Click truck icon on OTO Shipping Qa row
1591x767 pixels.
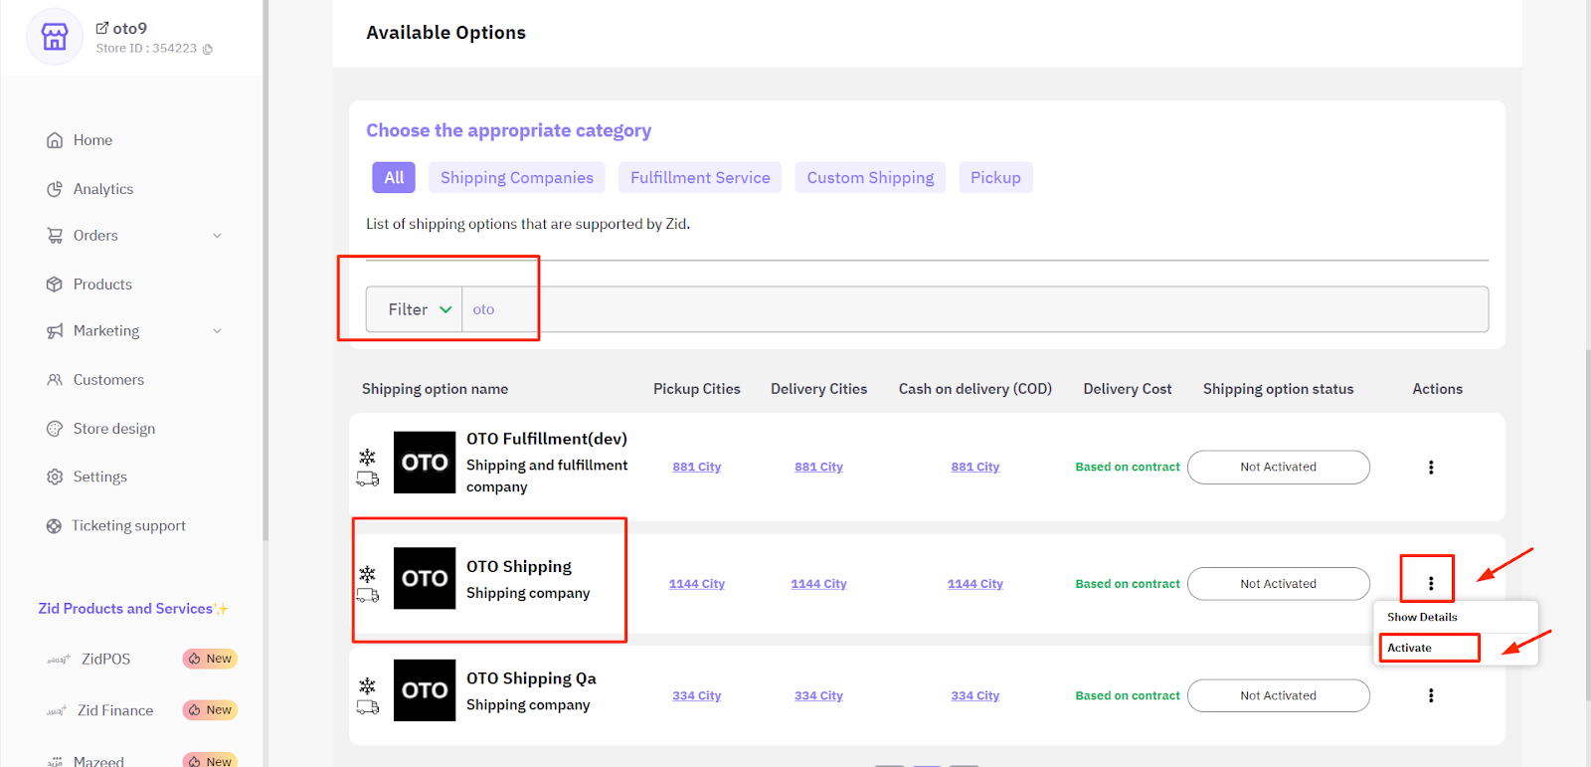(x=368, y=707)
